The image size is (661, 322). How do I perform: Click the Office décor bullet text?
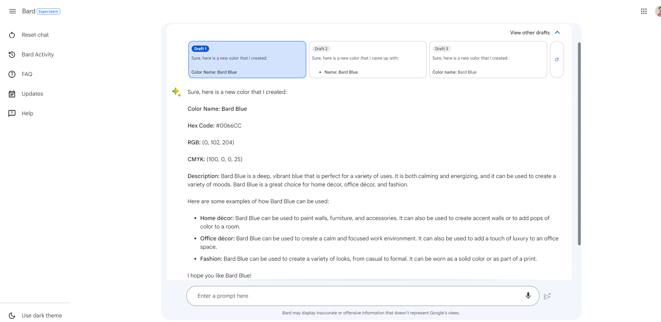point(379,243)
